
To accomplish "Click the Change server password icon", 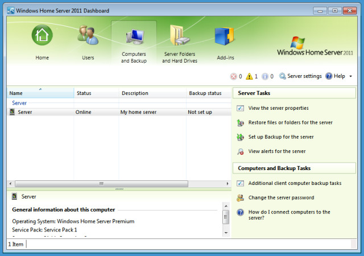I will 240,198.
